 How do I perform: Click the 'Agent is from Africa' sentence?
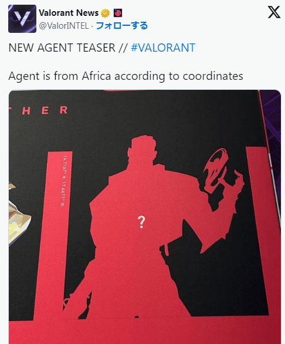(x=125, y=76)
